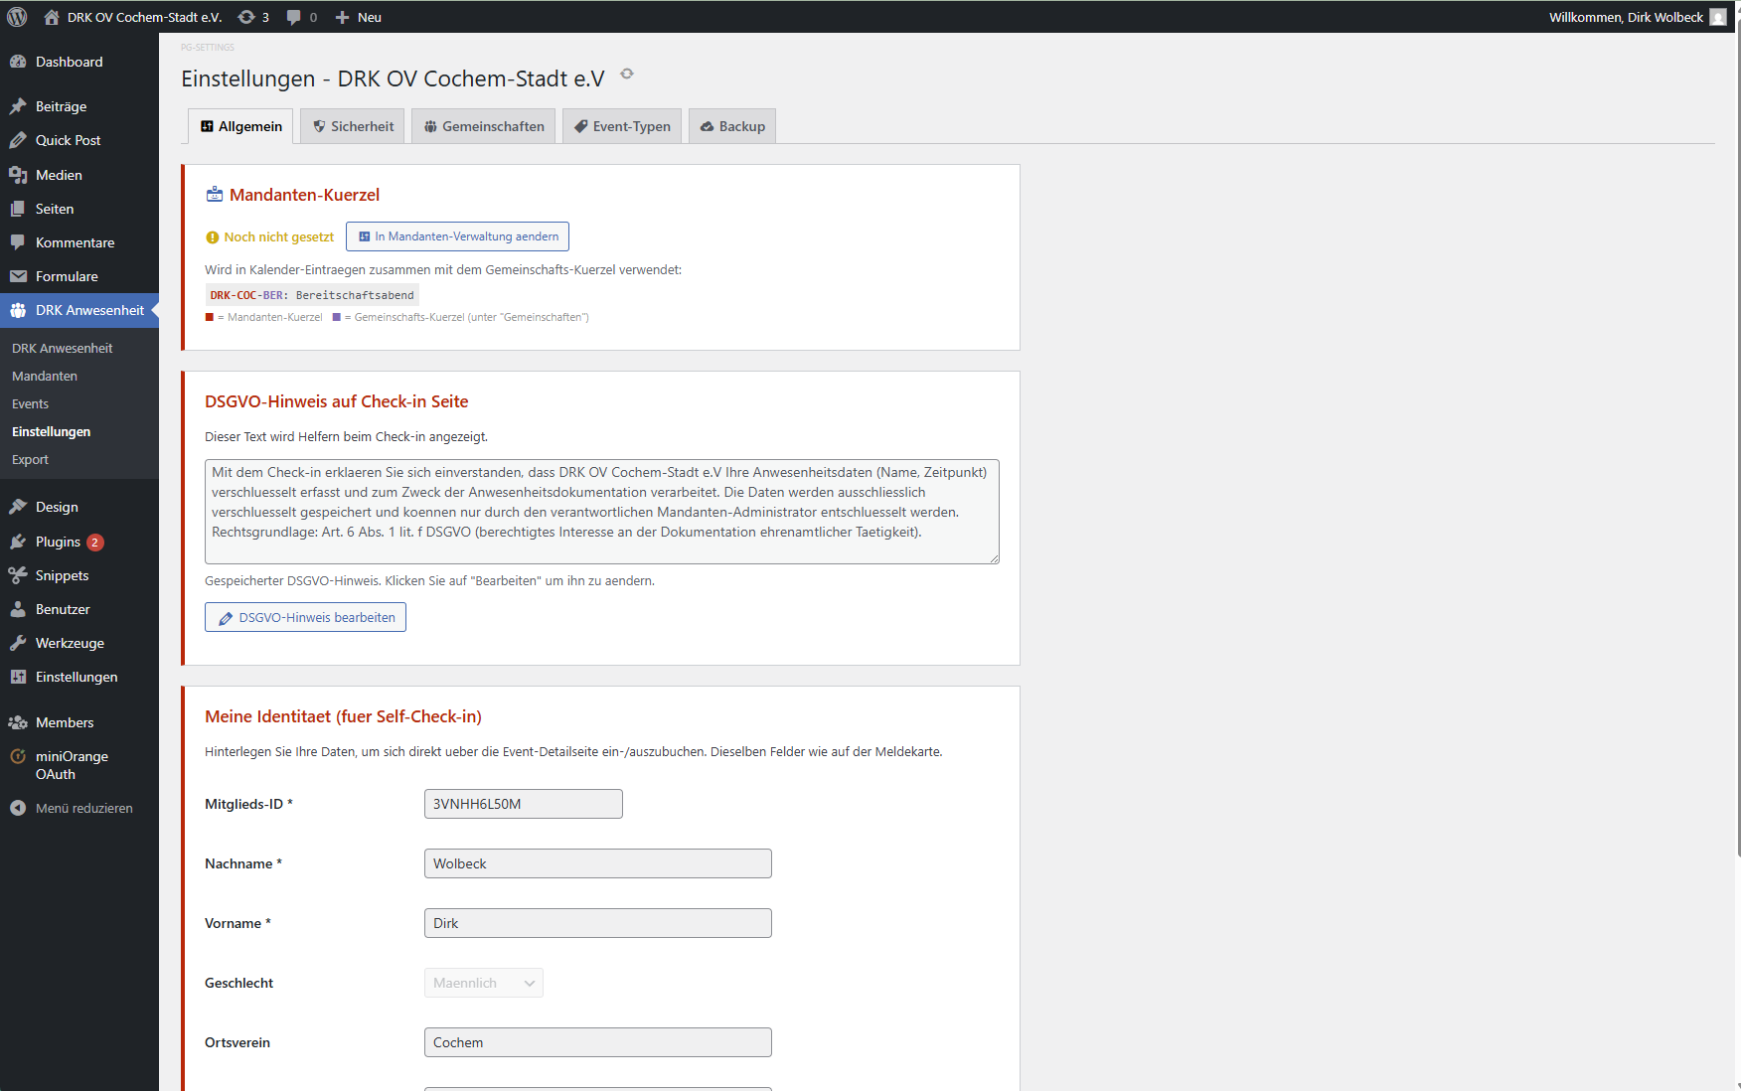Click the Formulare envelope icon

coord(18,276)
